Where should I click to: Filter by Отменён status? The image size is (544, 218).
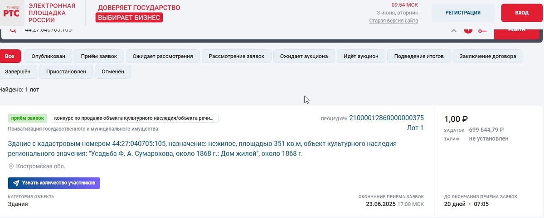[x=113, y=71]
